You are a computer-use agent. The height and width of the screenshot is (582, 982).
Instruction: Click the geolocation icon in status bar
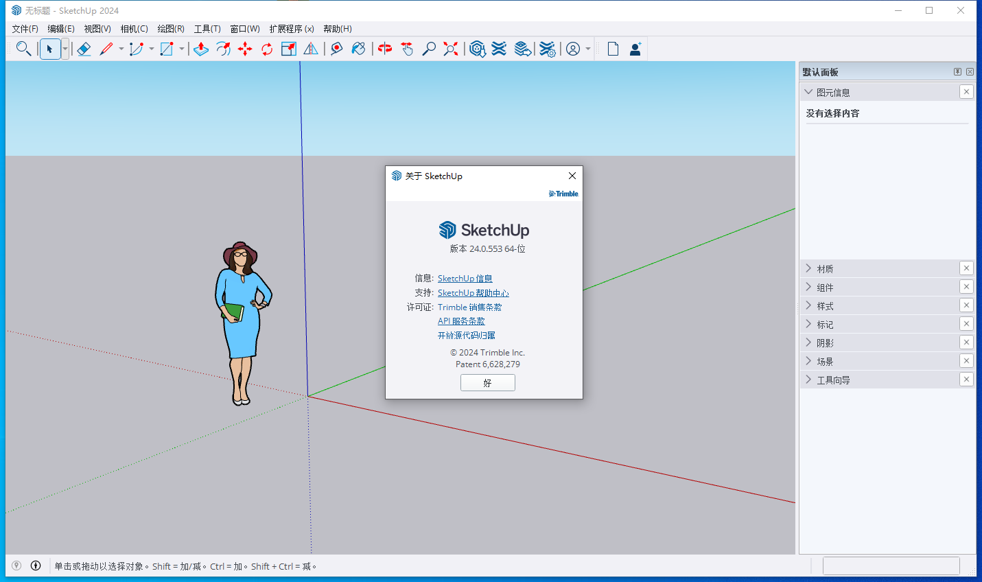tap(16, 566)
